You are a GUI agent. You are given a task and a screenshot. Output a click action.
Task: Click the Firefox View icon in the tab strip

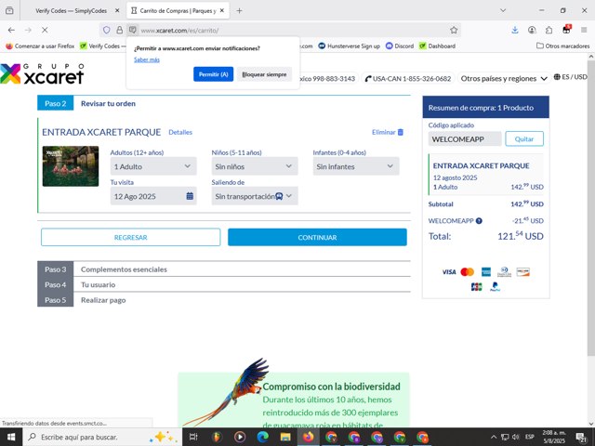pyautogui.click(x=9, y=10)
